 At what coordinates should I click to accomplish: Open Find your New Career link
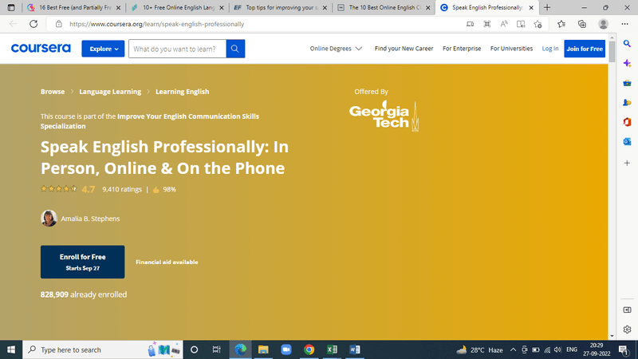click(404, 49)
